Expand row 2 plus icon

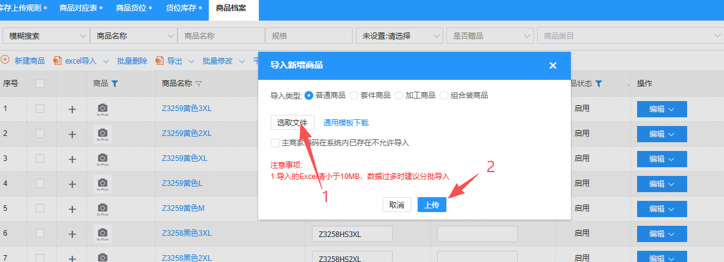coord(72,134)
